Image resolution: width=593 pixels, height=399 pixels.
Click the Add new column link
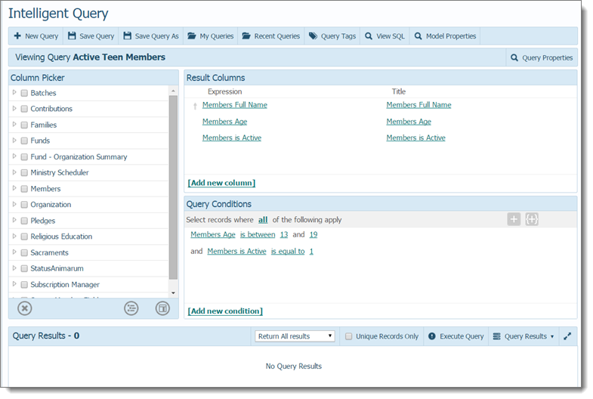221,183
